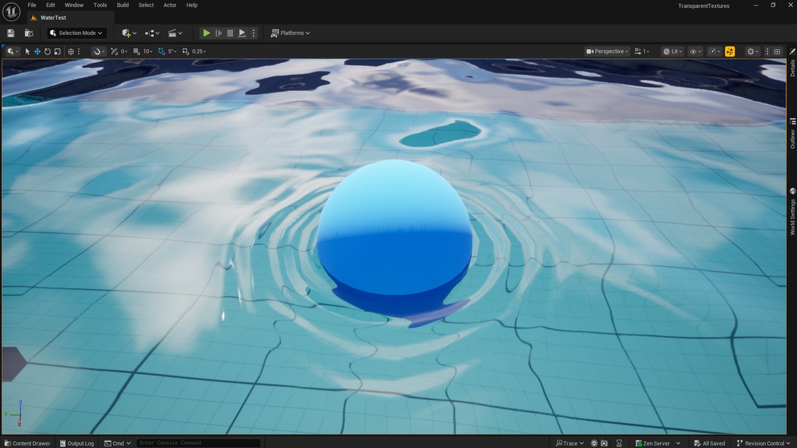Open the Details side panel tab

tap(793, 64)
